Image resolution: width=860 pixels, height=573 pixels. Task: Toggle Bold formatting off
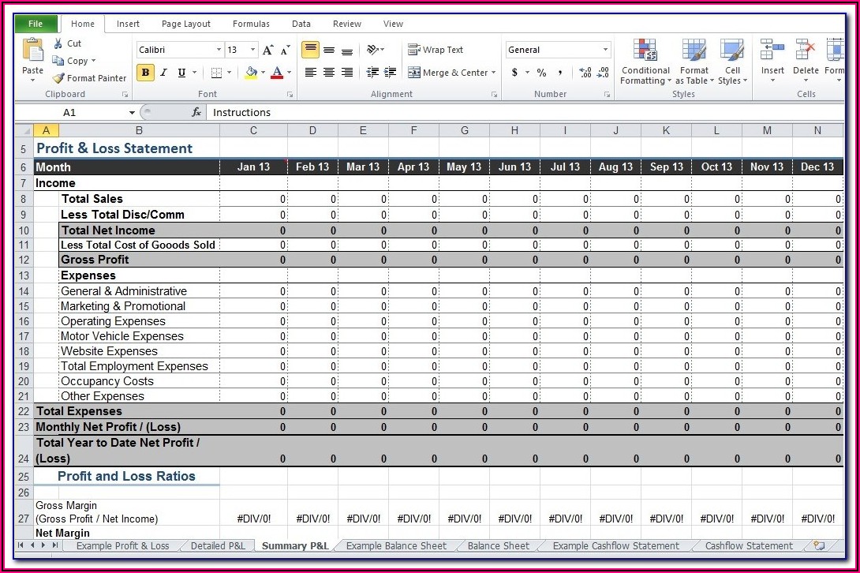coord(145,73)
